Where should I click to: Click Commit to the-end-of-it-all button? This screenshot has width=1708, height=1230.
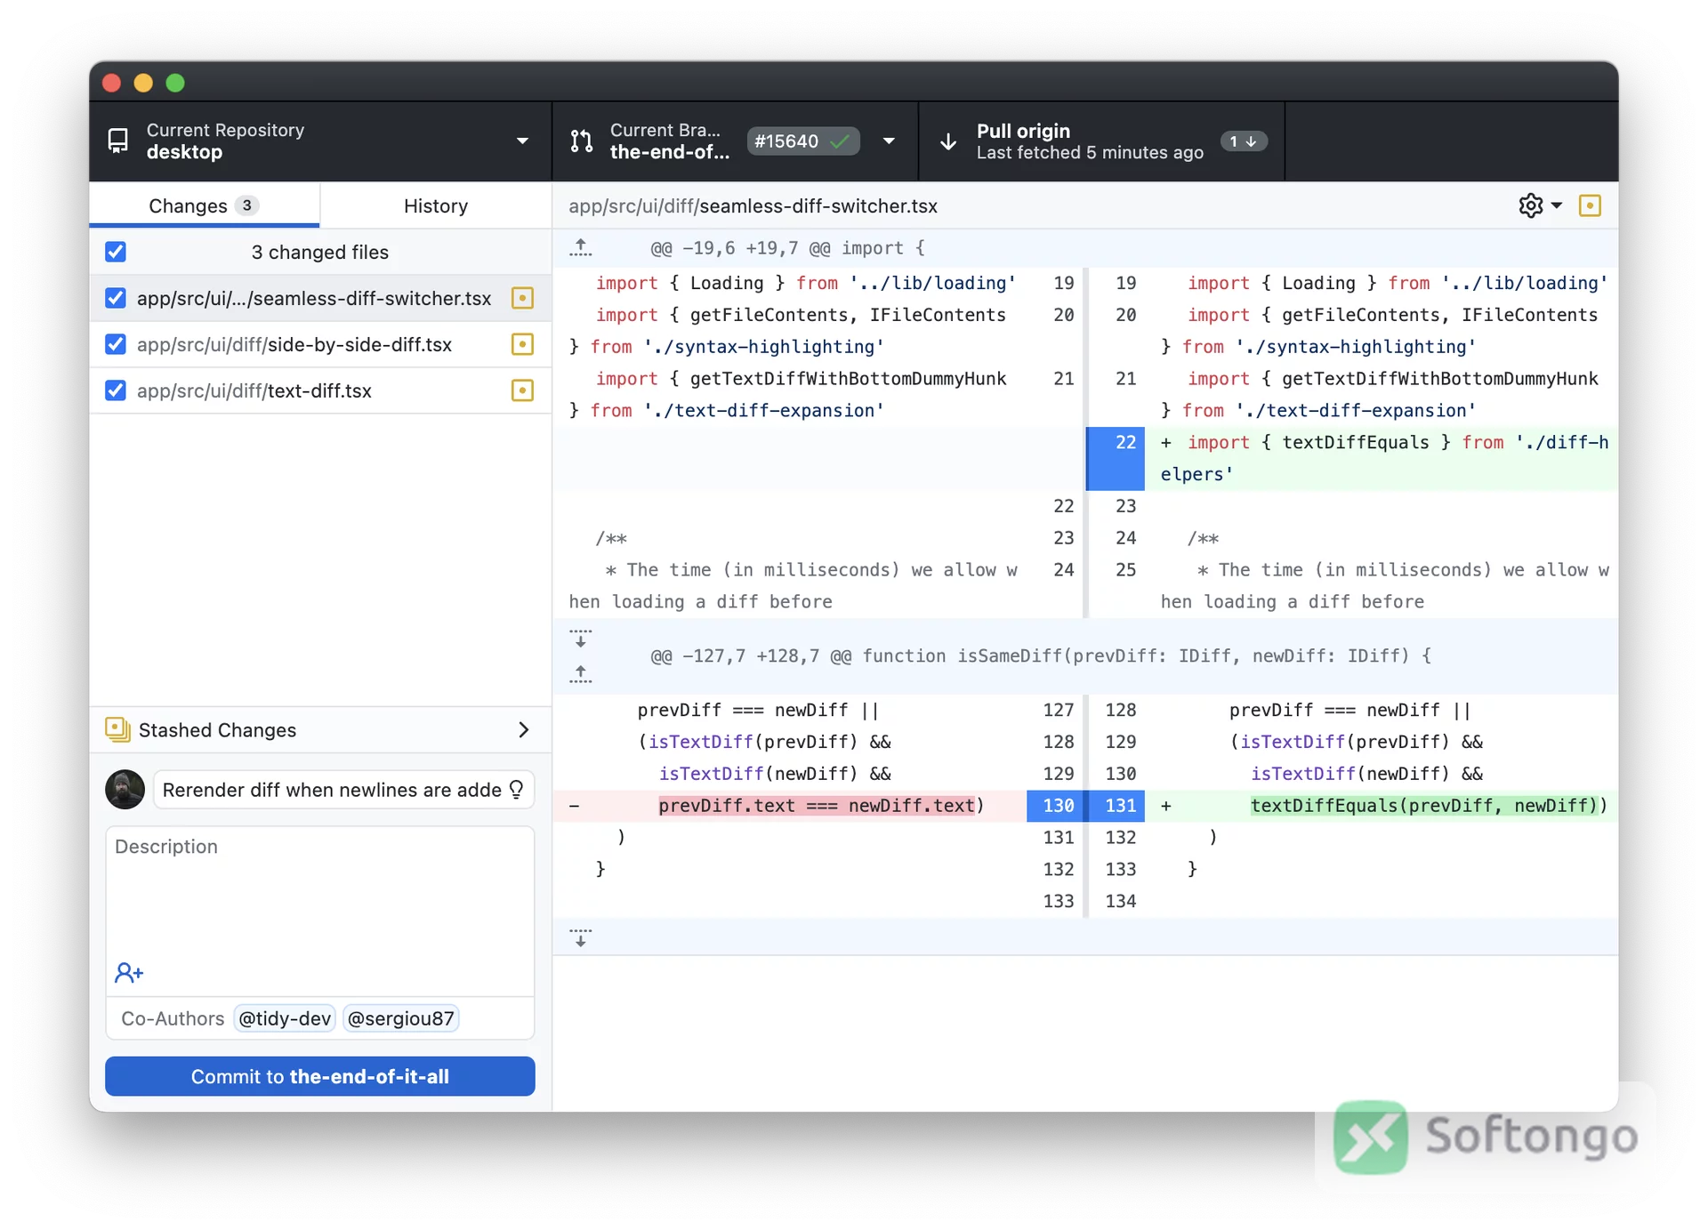point(320,1076)
